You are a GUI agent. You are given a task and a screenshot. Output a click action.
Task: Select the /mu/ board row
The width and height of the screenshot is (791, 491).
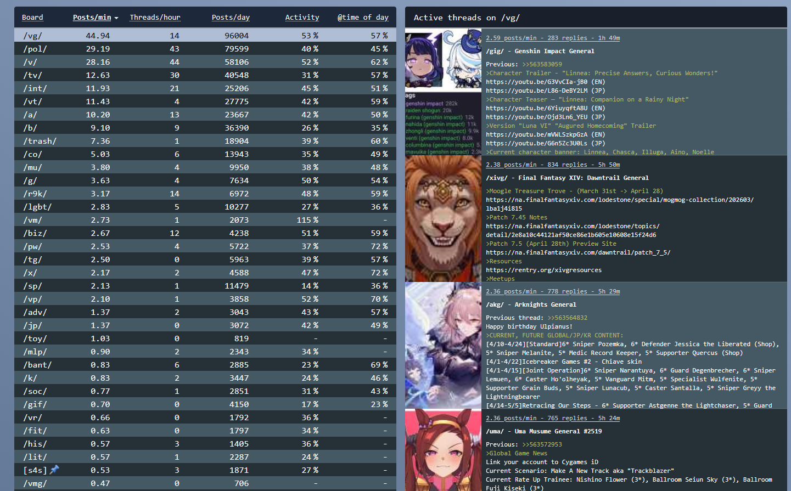[x=205, y=167]
